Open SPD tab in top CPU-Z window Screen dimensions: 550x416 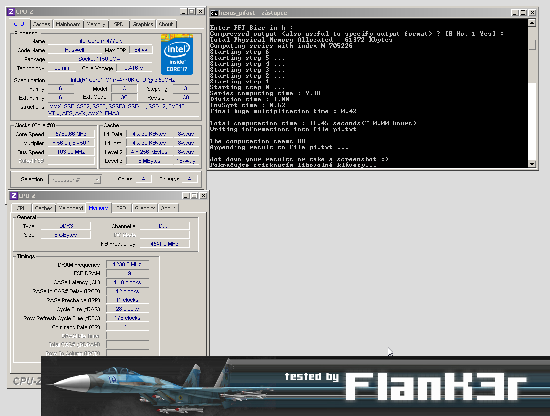(x=119, y=24)
